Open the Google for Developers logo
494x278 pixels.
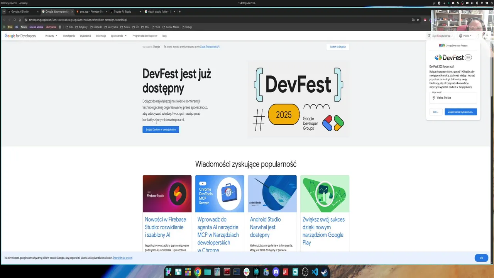point(20,36)
